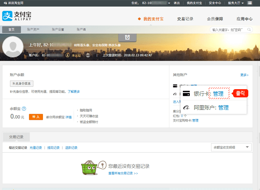Click the 未认证 status link
This screenshot has width=260, height=190.
click(x=76, y=55)
